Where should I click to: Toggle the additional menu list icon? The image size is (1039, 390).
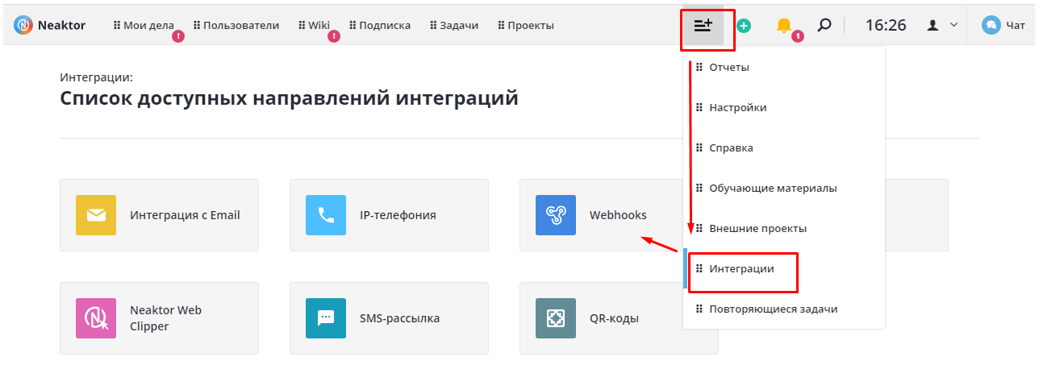(703, 26)
